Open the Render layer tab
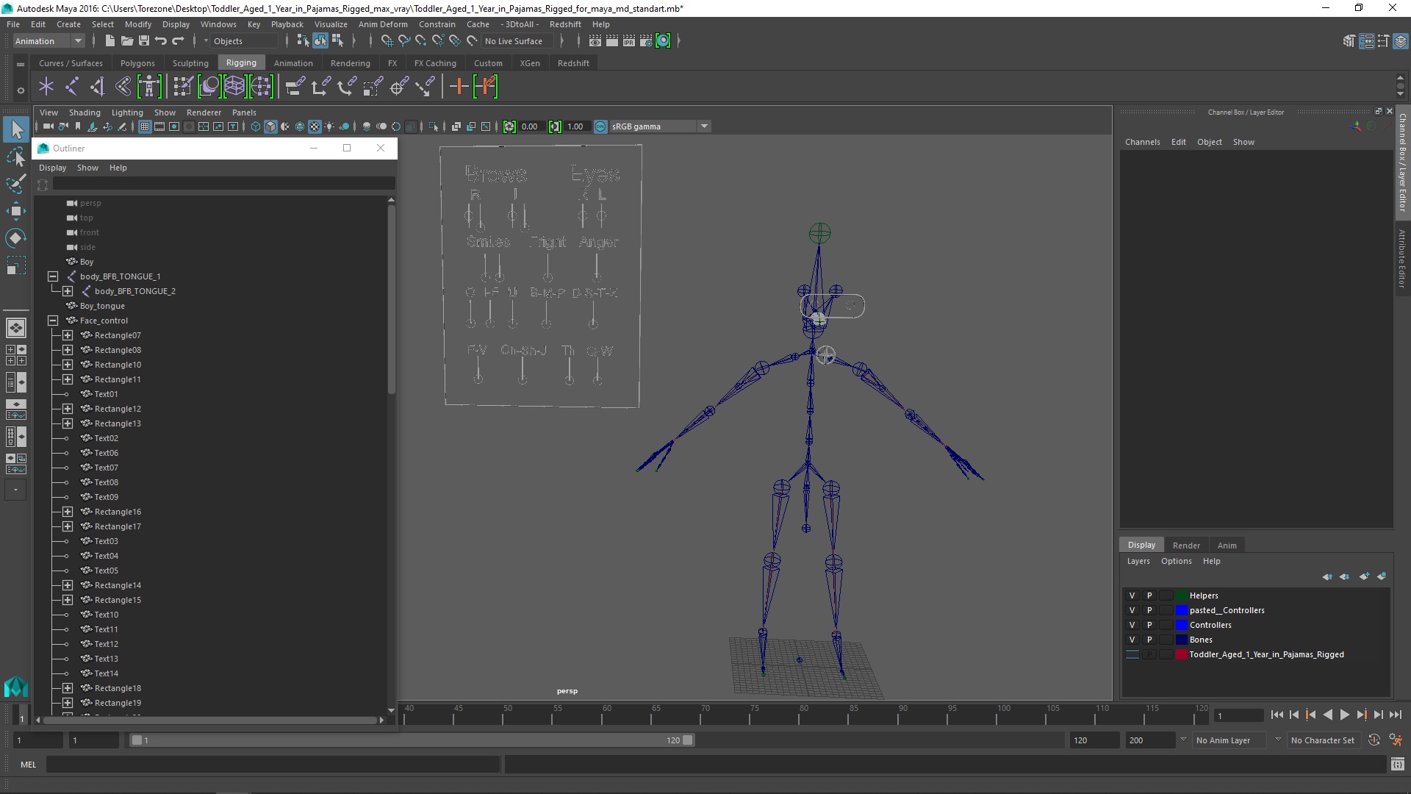The width and height of the screenshot is (1411, 794). pyautogui.click(x=1185, y=546)
